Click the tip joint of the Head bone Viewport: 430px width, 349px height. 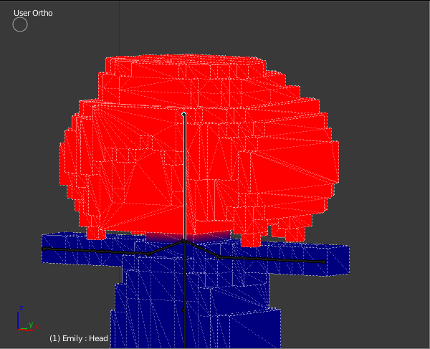183,113
